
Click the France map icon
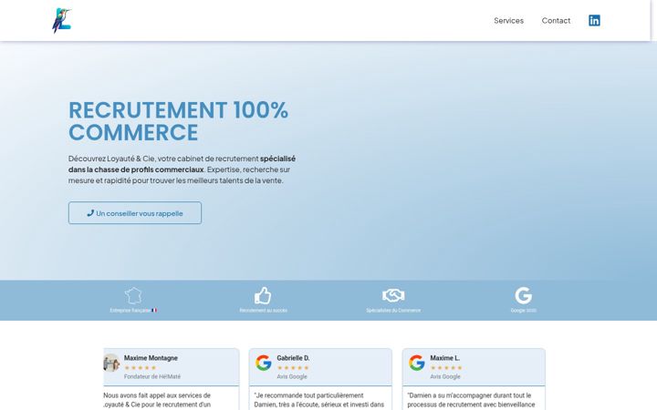(x=133, y=296)
